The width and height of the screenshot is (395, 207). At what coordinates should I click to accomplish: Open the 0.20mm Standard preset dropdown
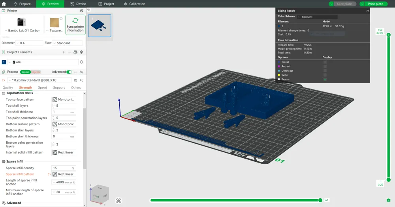click(39, 80)
